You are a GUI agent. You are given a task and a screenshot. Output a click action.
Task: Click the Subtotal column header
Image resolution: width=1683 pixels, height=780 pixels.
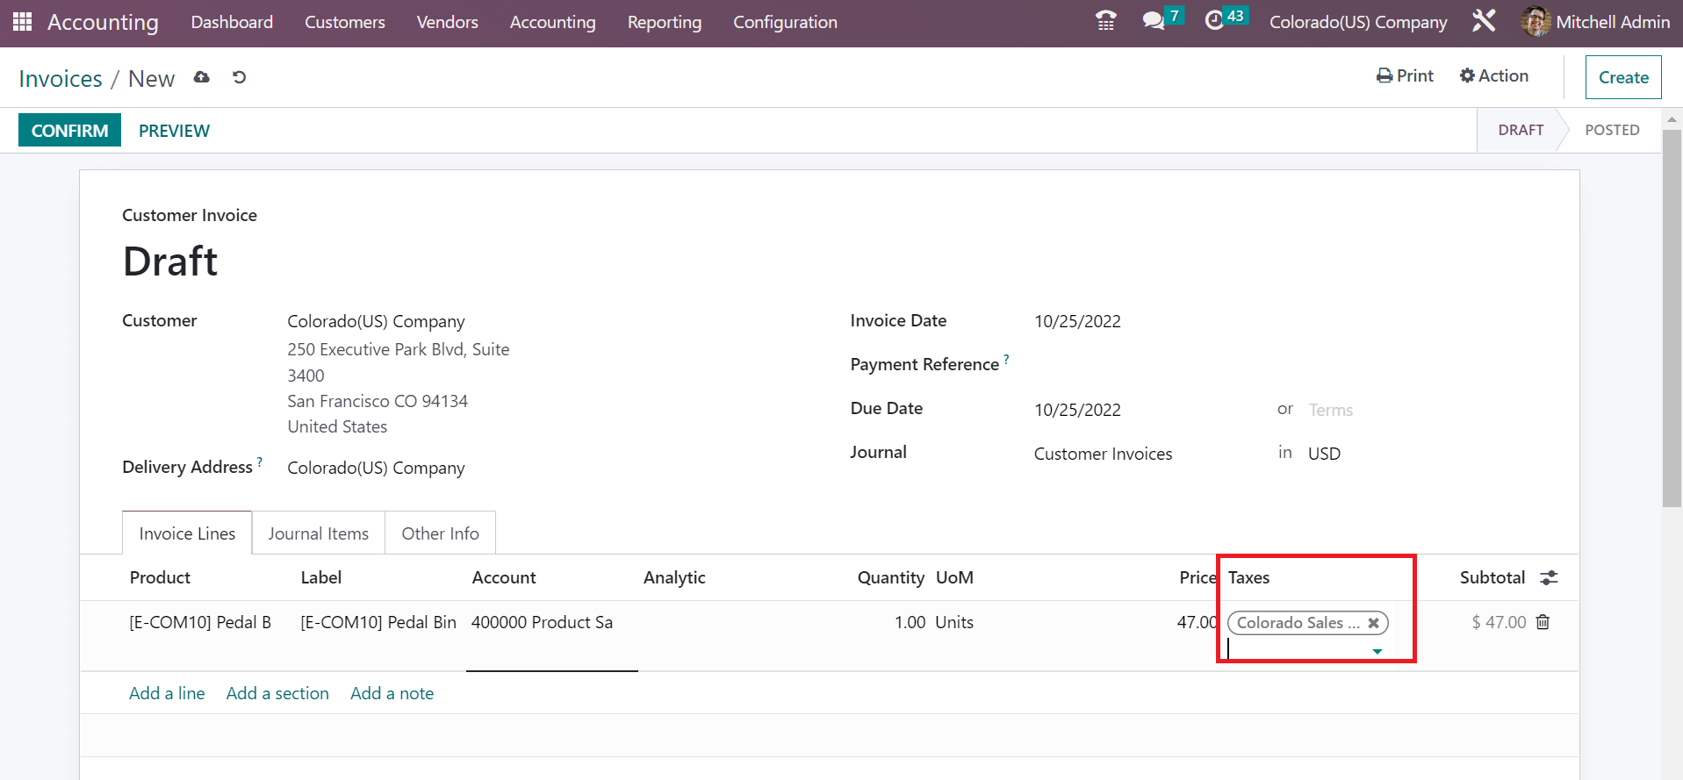point(1492,577)
